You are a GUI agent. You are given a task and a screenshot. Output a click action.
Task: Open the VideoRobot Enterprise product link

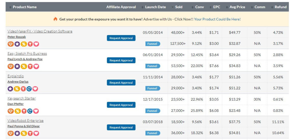(25, 121)
